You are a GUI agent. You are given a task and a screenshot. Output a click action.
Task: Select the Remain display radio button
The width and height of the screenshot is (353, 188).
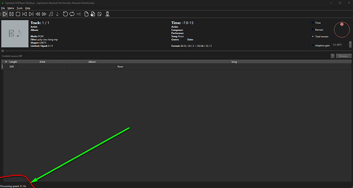coord(313,30)
